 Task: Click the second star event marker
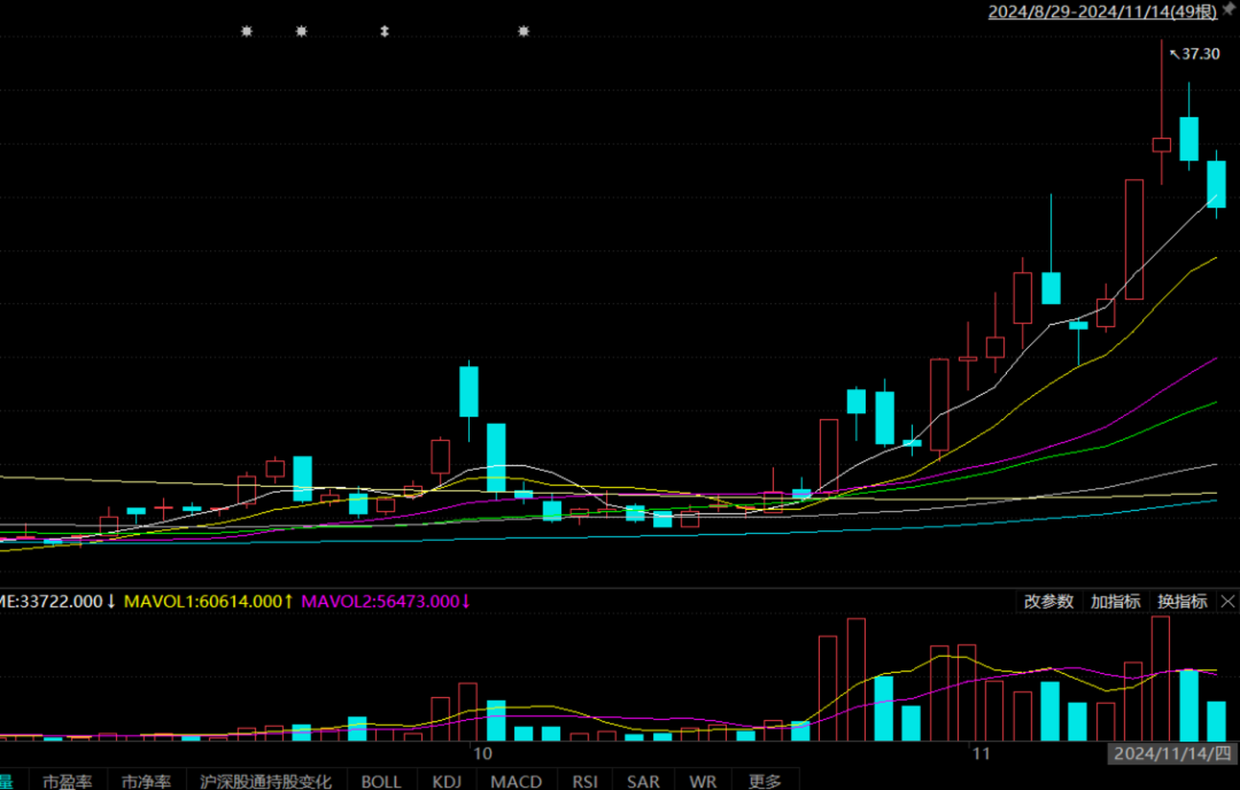tap(301, 32)
